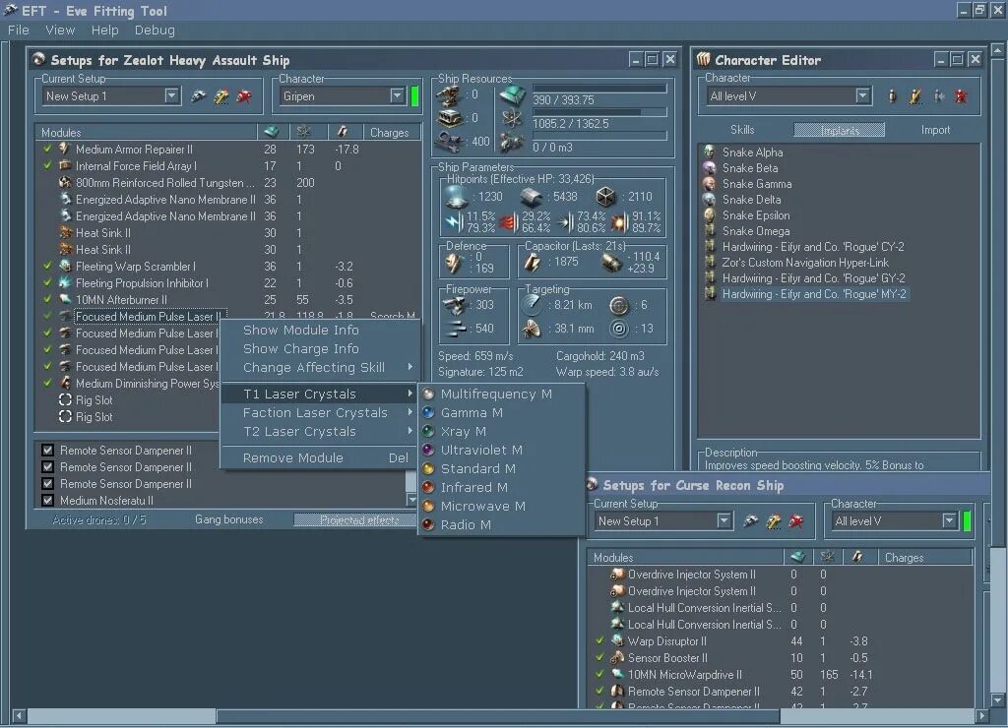
Task: Toggle the Medium Armor Repairer II active checkmark
Action: [47, 150]
